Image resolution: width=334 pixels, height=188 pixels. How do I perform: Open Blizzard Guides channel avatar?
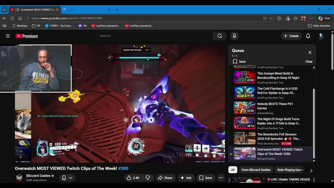pos(19,178)
